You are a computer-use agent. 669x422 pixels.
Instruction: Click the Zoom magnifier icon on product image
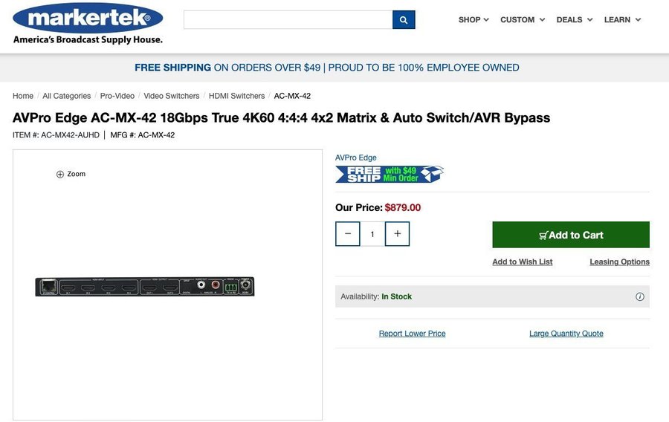(60, 174)
